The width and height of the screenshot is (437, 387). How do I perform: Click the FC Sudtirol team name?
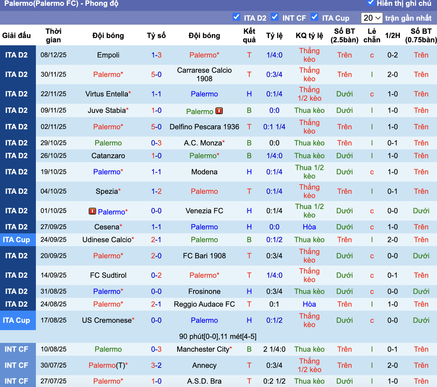pyautogui.click(x=108, y=276)
